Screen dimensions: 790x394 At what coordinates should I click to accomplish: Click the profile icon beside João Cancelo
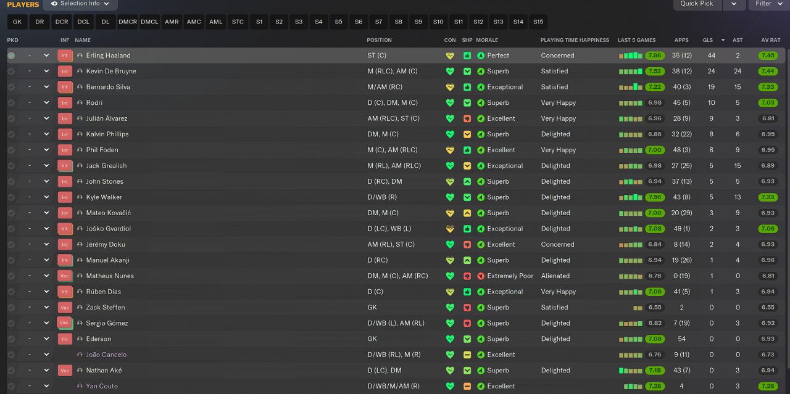point(80,355)
